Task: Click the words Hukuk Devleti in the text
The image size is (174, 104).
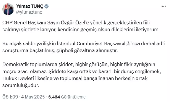Action: pyautogui.click(x=18, y=78)
